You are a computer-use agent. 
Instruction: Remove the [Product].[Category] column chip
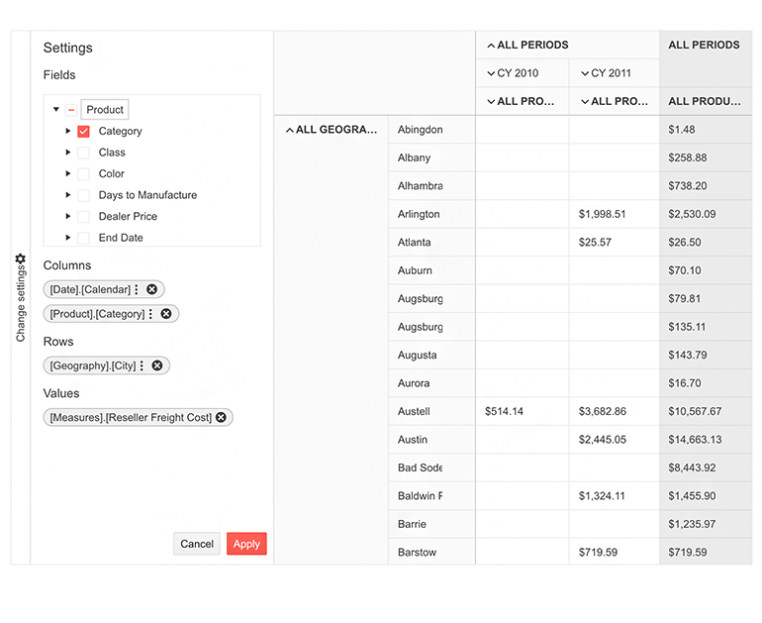[x=166, y=314]
